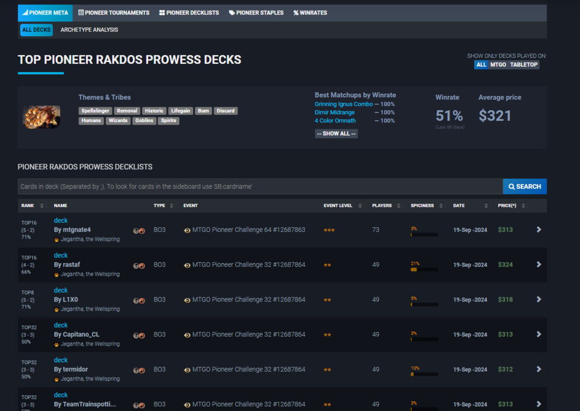Click the Pioneer Decklists grid icon
Image resolution: width=580 pixels, height=411 pixels.
pos(162,12)
